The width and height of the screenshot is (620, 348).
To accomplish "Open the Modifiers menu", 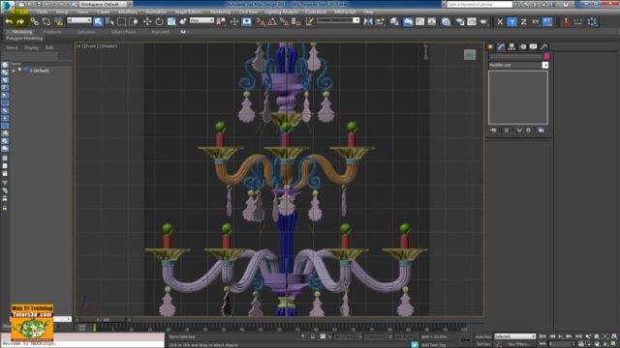I will [127, 12].
